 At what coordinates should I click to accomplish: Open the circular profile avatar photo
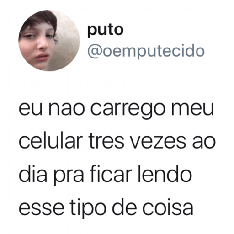pyautogui.click(x=49, y=41)
